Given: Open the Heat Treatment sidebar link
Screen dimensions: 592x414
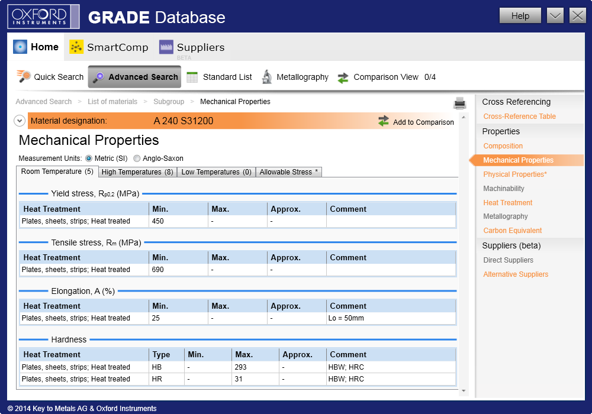Looking at the screenshot, I should [x=508, y=203].
